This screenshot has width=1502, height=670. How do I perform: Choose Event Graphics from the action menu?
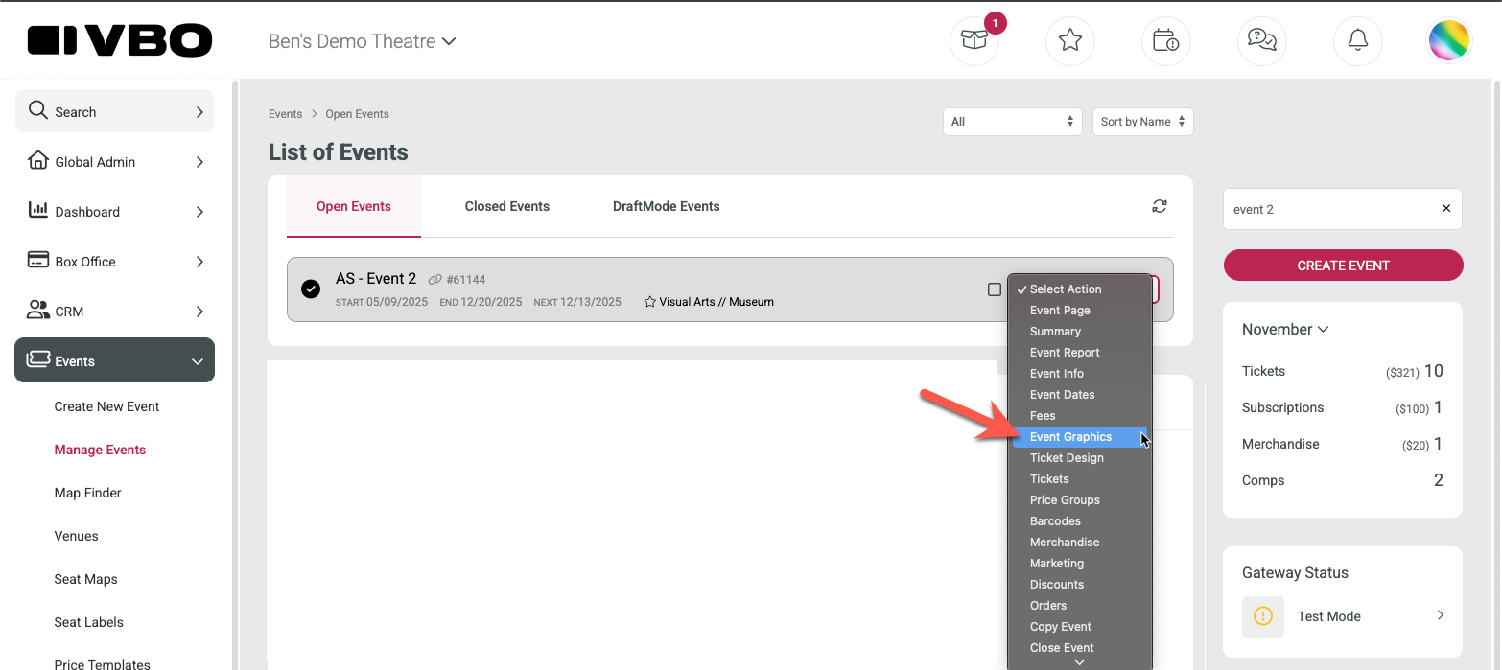(x=1079, y=437)
